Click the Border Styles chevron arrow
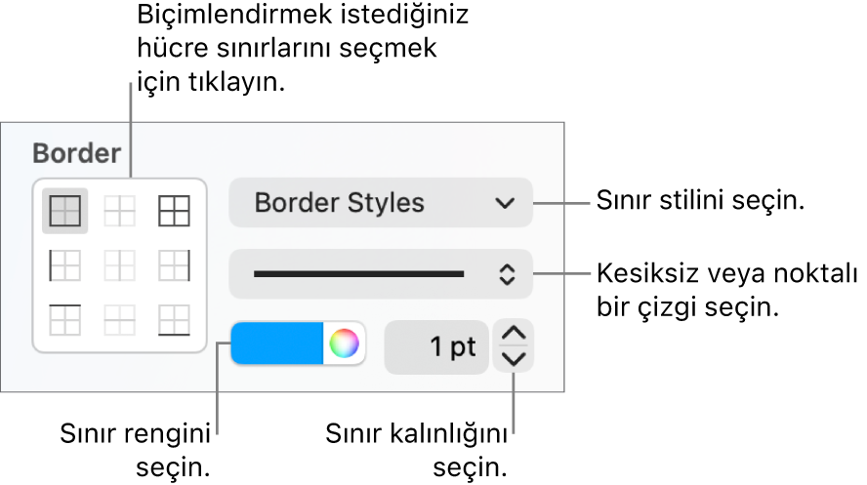The width and height of the screenshot is (867, 485). (x=505, y=203)
